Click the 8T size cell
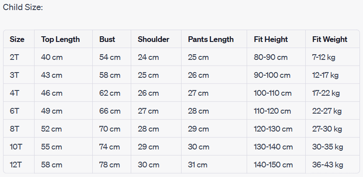This screenshot has width=363, height=177. 14,129
